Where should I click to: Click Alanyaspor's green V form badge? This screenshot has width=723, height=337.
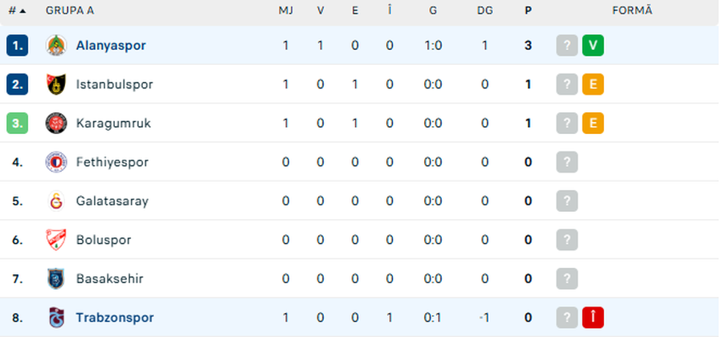[593, 46]
